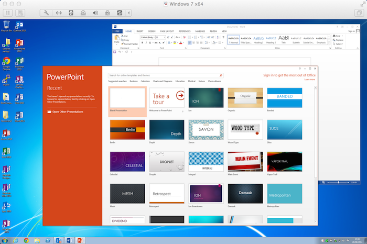Viewport: 367px width, 244px height.
Task: Click Undo icon in Word quick access toolbar
Action: point(120,52)
